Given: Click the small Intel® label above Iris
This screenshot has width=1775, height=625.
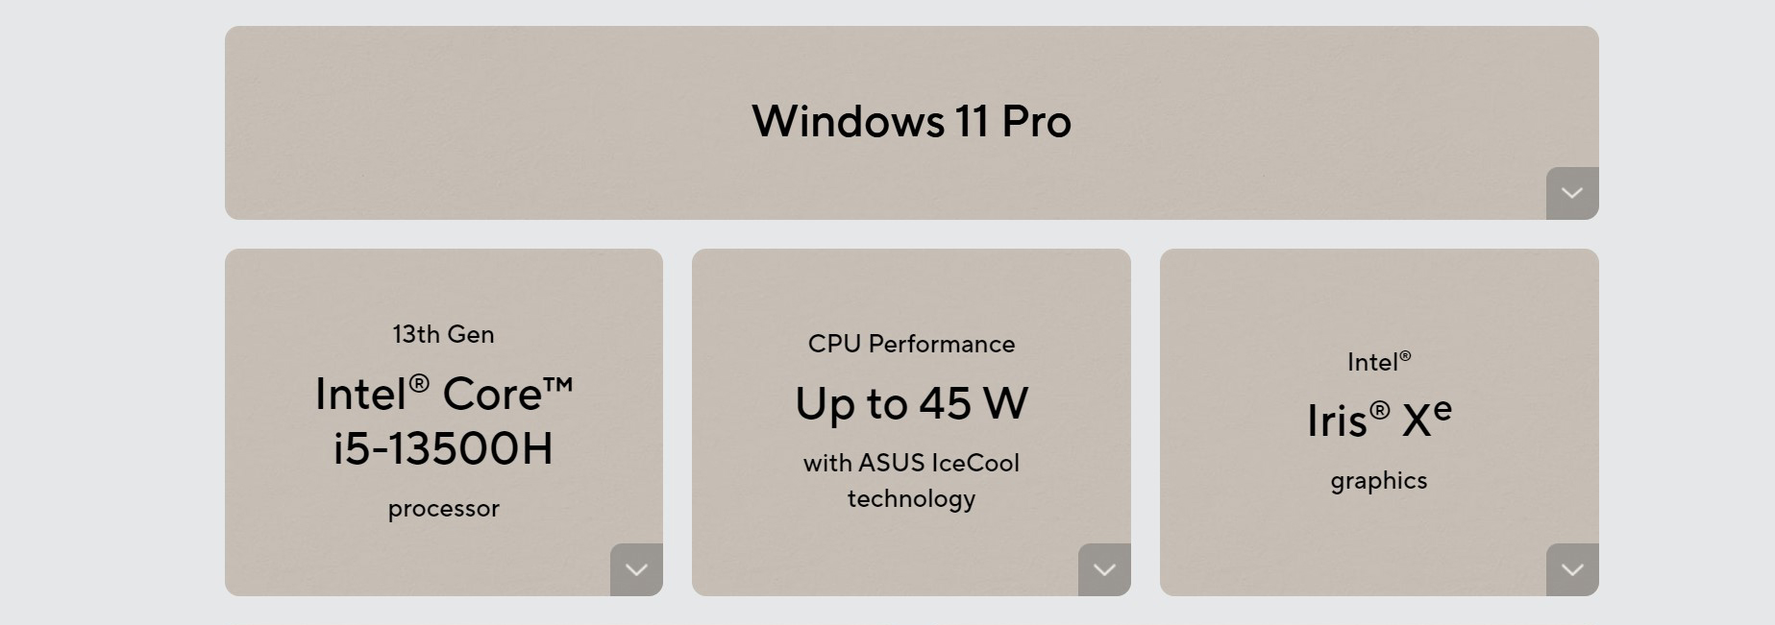Looking at the screenshot, I should tap(1379, 362).
